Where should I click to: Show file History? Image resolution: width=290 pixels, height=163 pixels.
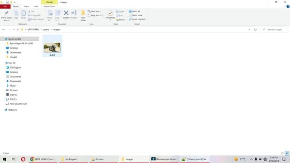(121, 19)
